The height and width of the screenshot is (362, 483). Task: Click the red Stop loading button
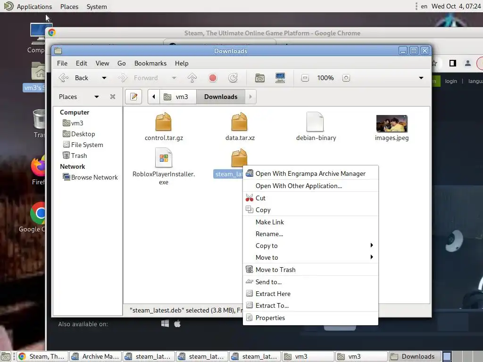[213, 78]
